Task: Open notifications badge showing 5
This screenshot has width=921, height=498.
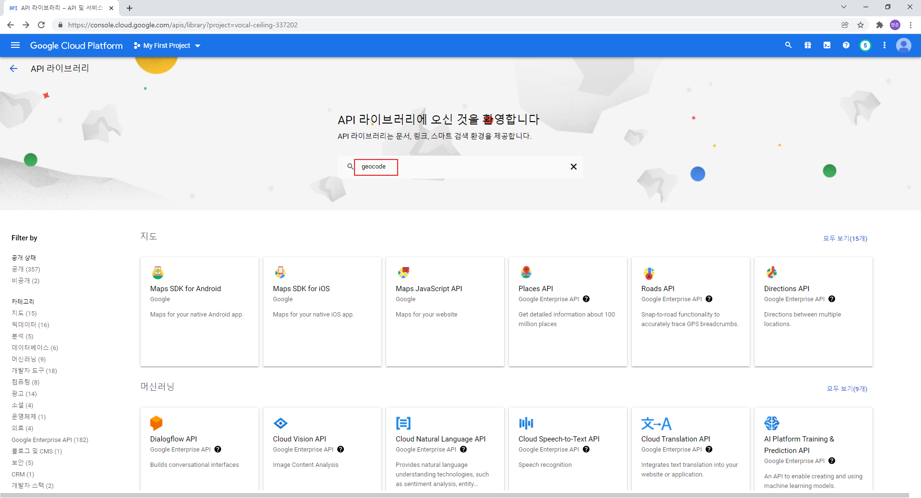Action: (x=865, y=45)
